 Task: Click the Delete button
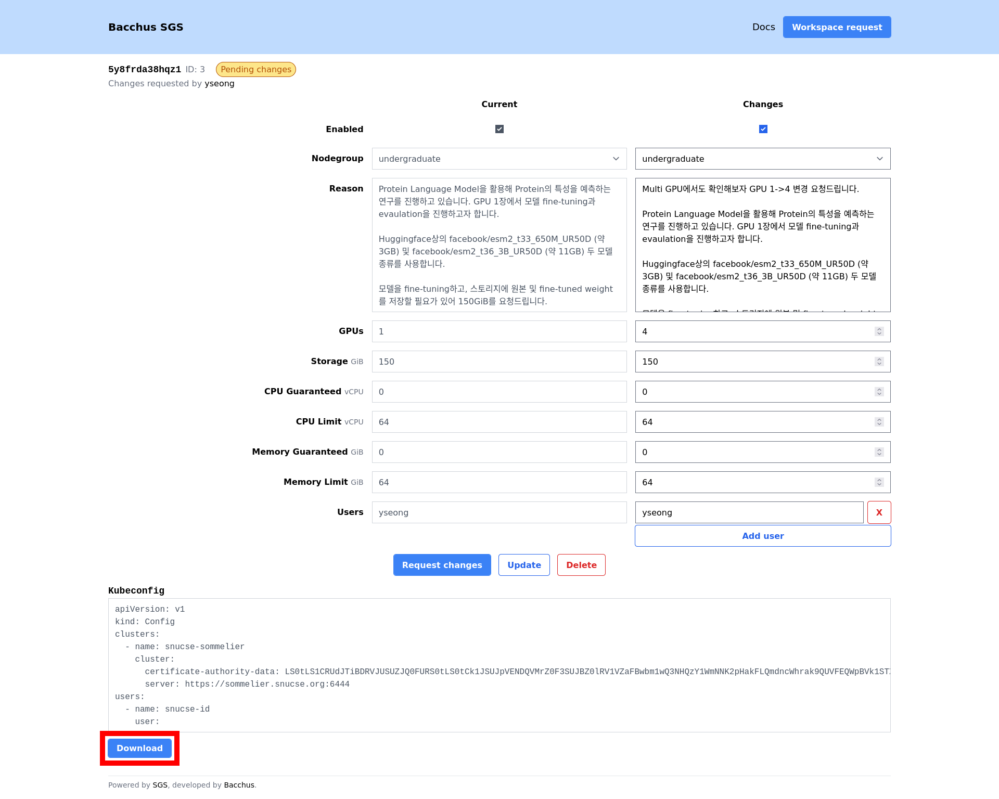(581, 565)
